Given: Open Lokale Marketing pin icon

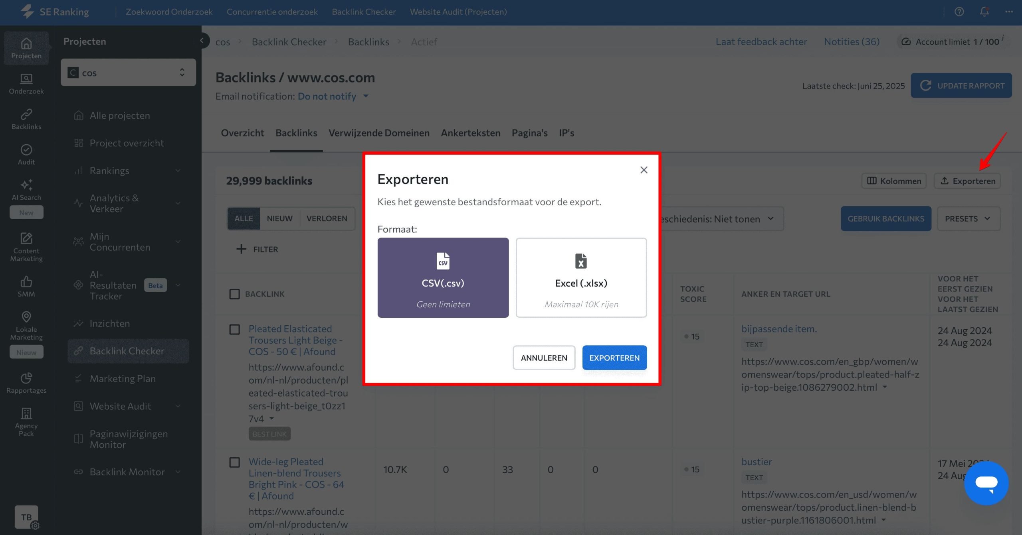Looking at the screenshot, I should pyautogui.click(x=26, y=317).
